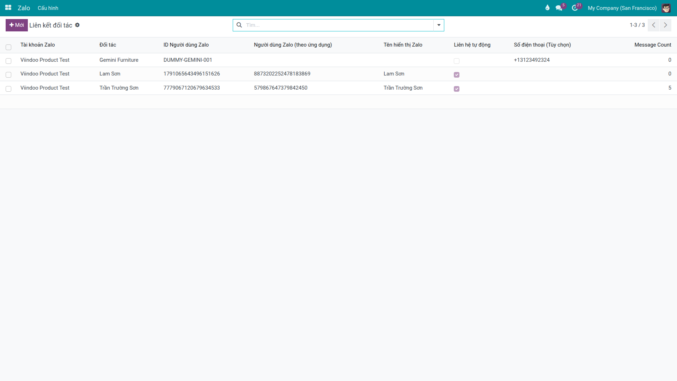The height and width of the screenshot is (381, 677).
Task: Sort by Tài khoản Zalo column
Action: coord(37,45)
